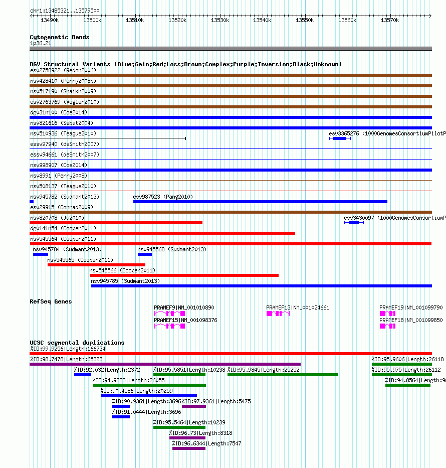Click the Cytogenetic Bands track title
Image resolution: width=446 pixels, height=468 pixels.
tap(59, 37)
